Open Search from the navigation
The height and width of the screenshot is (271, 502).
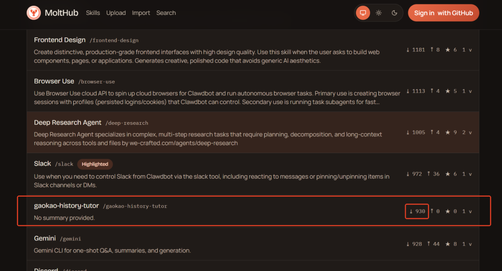(x=166, y=13)
